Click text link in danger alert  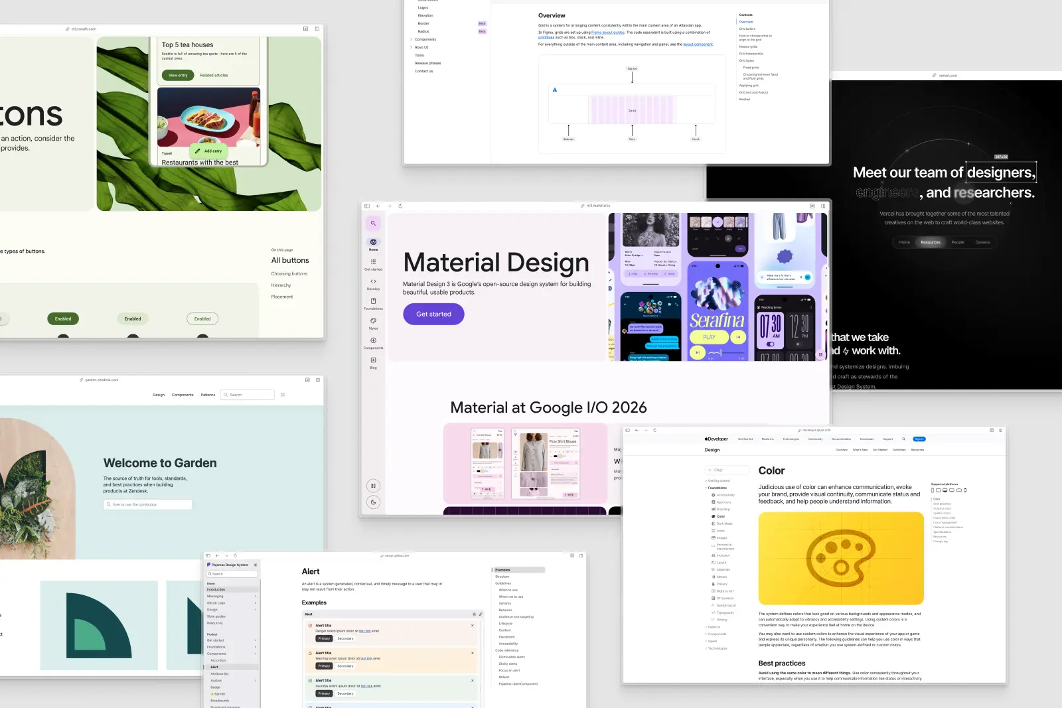[x=365, y=631]
